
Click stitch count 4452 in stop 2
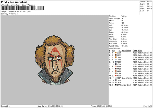[x=119, y=55]
